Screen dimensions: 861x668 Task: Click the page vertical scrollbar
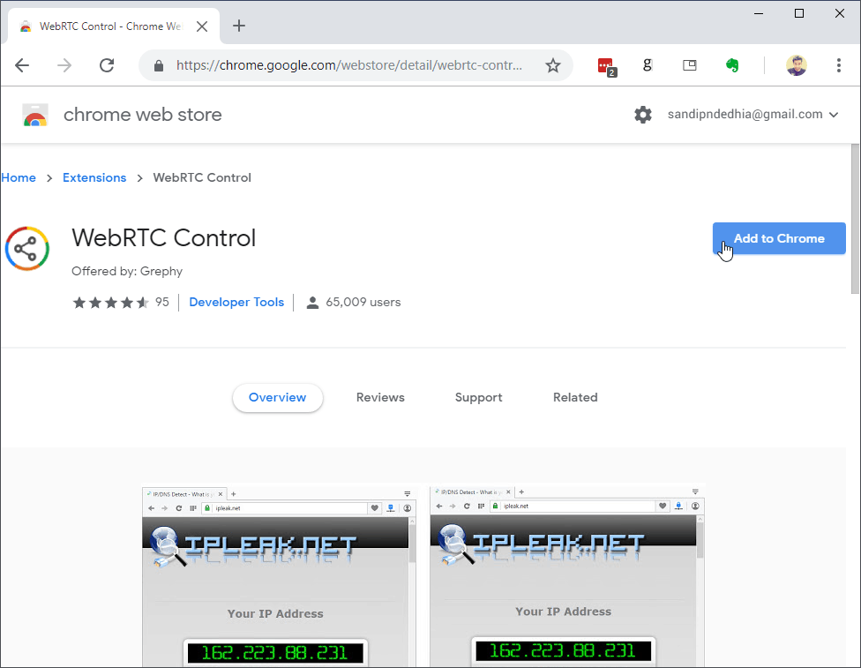tap(855, 220)
